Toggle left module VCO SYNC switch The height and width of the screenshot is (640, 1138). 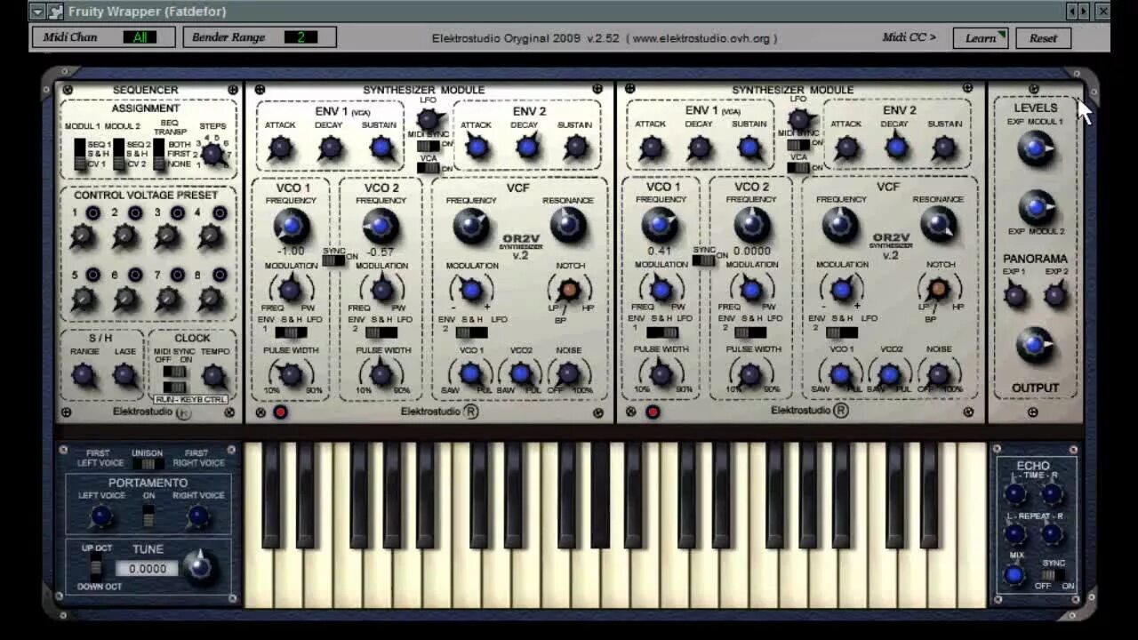(x=333, y=260)
